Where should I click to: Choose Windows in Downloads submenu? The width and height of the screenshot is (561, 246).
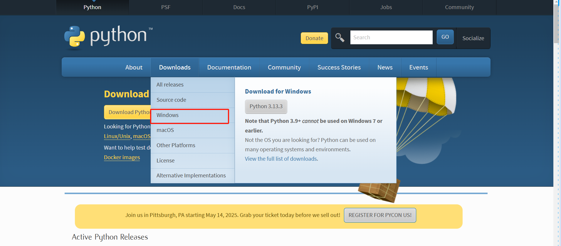(193, 115)
